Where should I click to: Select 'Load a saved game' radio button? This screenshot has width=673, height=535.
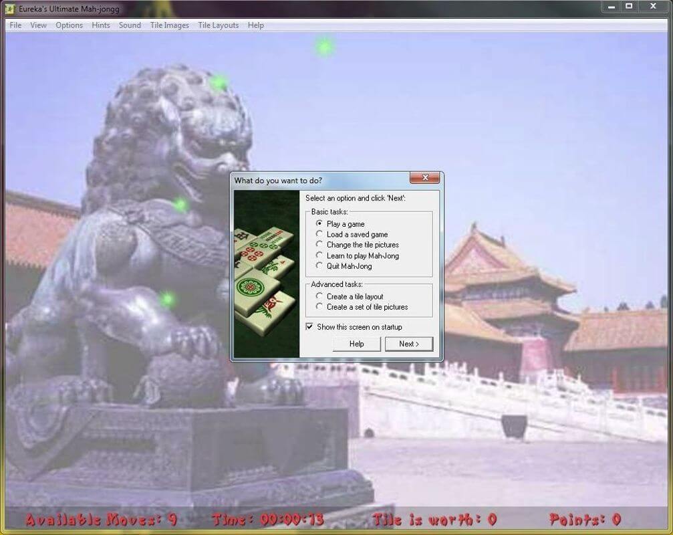[352, 234]
